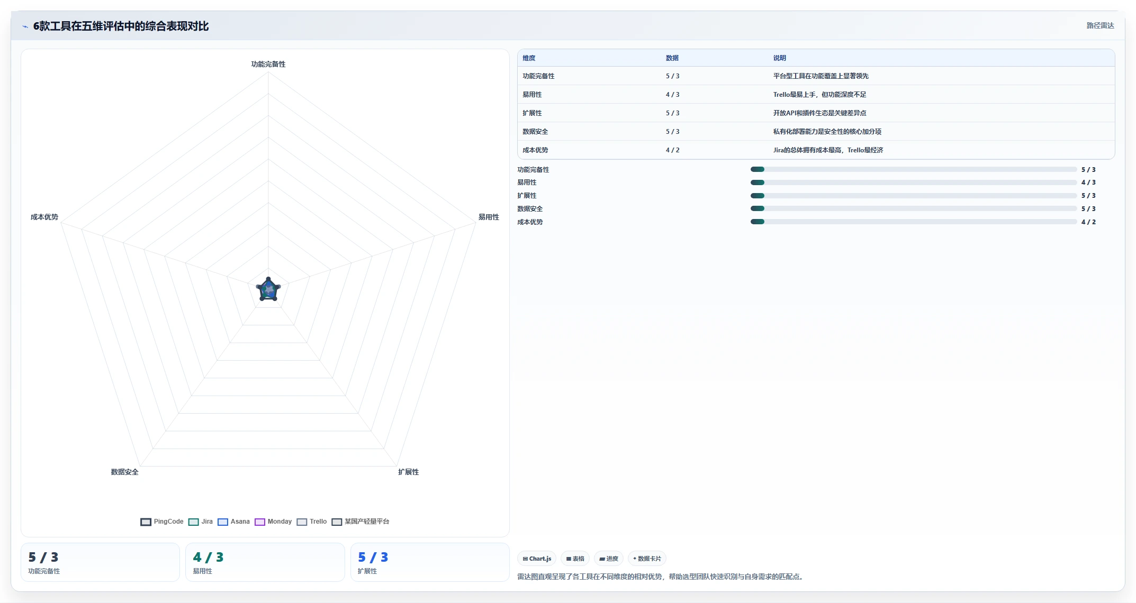Click 'Trello最易上手，但功能深度不足' description
The image size is (1136, 603).
pos(819,95)
